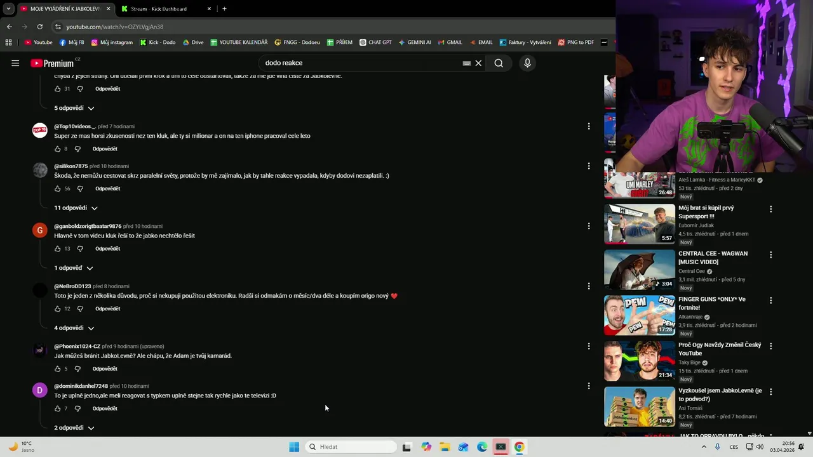Open options for FINGER GUNS video
The height and width of the screenshot is (457, 813).
click(771, 300)
